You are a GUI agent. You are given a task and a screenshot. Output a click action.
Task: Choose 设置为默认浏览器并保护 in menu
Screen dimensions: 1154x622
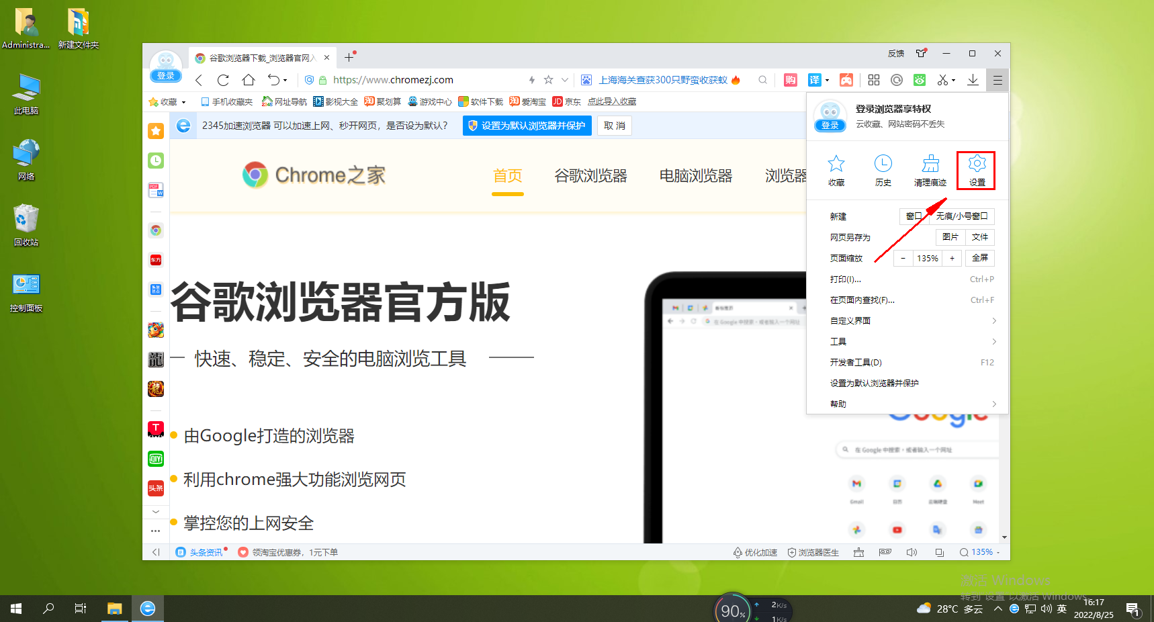click(x=912, y=384)
